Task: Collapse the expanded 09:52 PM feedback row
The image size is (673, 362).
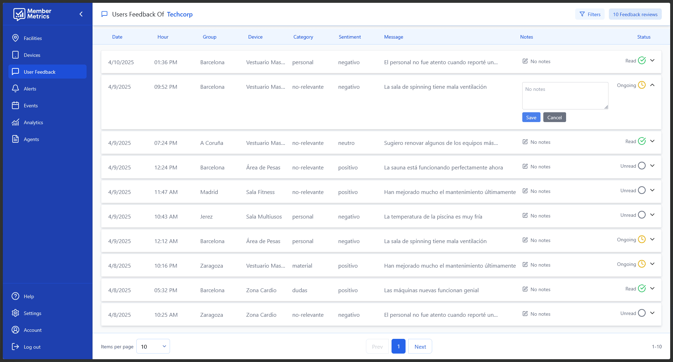Action: point(652,85)
